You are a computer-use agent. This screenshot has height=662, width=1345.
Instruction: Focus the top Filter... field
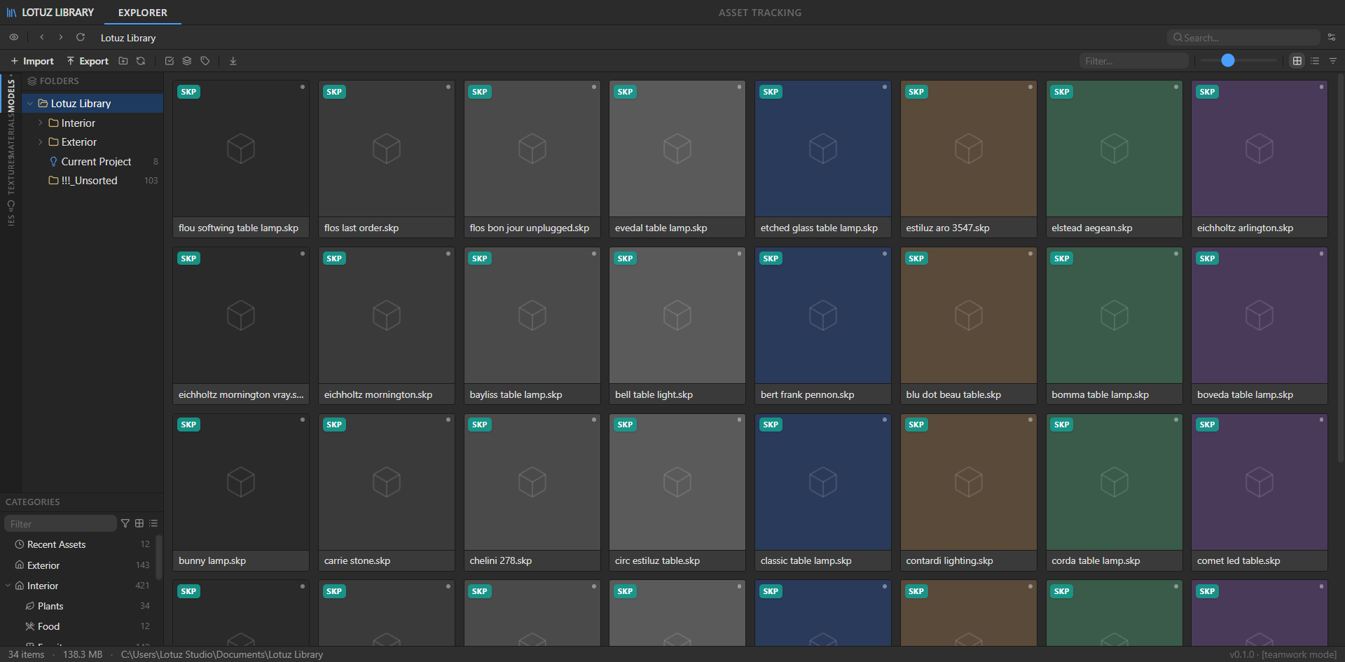pos(1133,61)
